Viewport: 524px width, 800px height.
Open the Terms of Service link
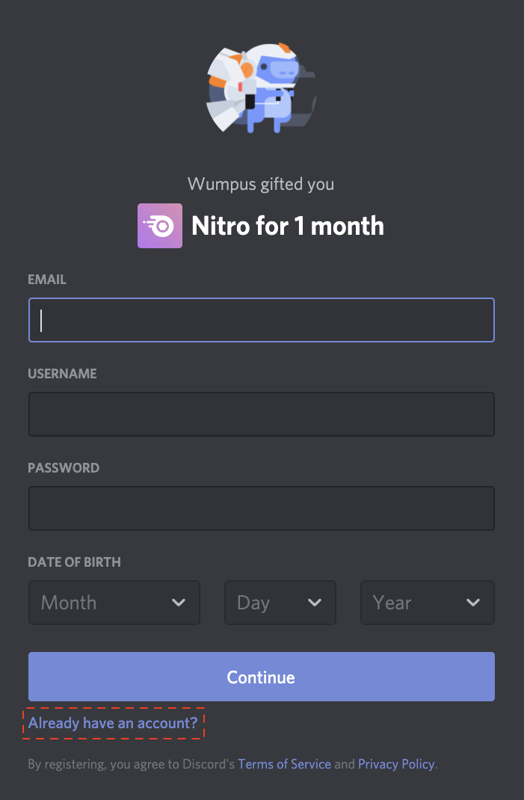(284, 764)
